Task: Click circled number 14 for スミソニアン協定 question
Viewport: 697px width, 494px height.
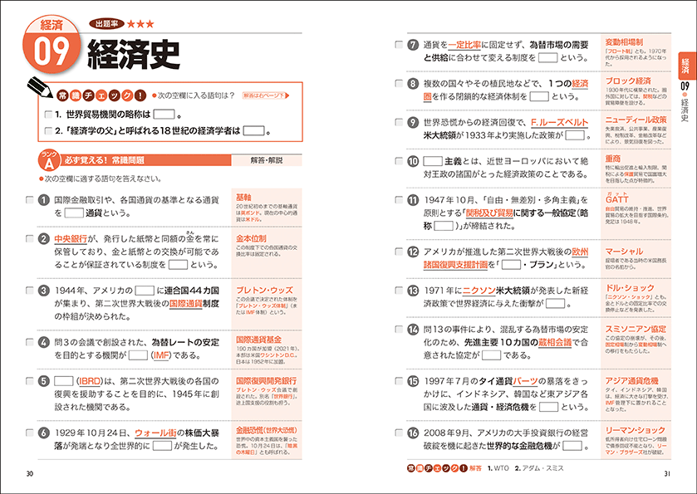Action: coord(413,329)
